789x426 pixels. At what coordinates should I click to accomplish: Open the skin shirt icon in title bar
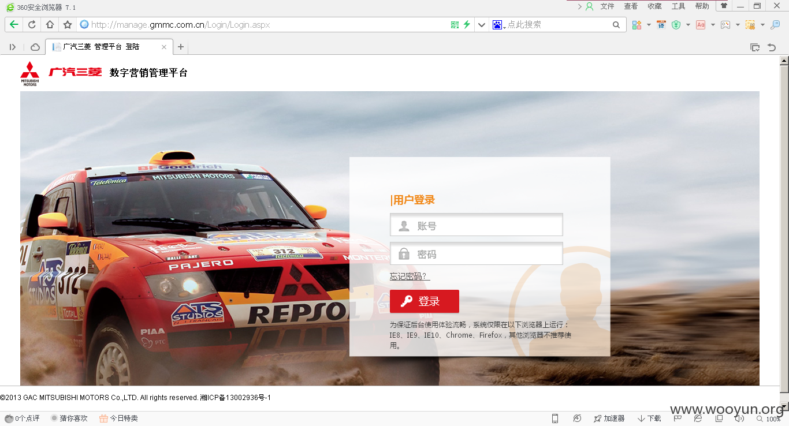(x=724, y=6)
